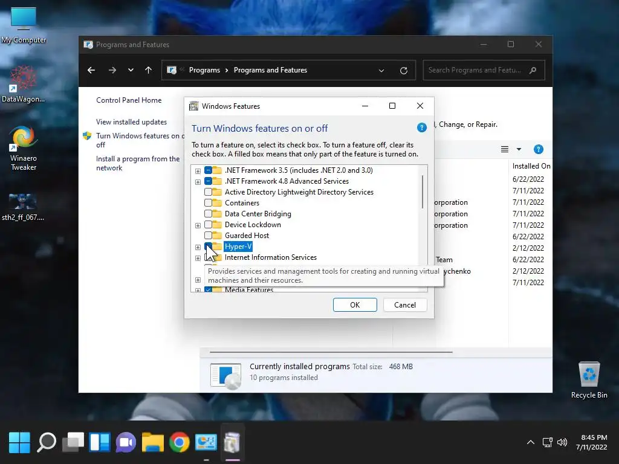
Task: Select Internet Information Services label
Action: coord(270,257)
